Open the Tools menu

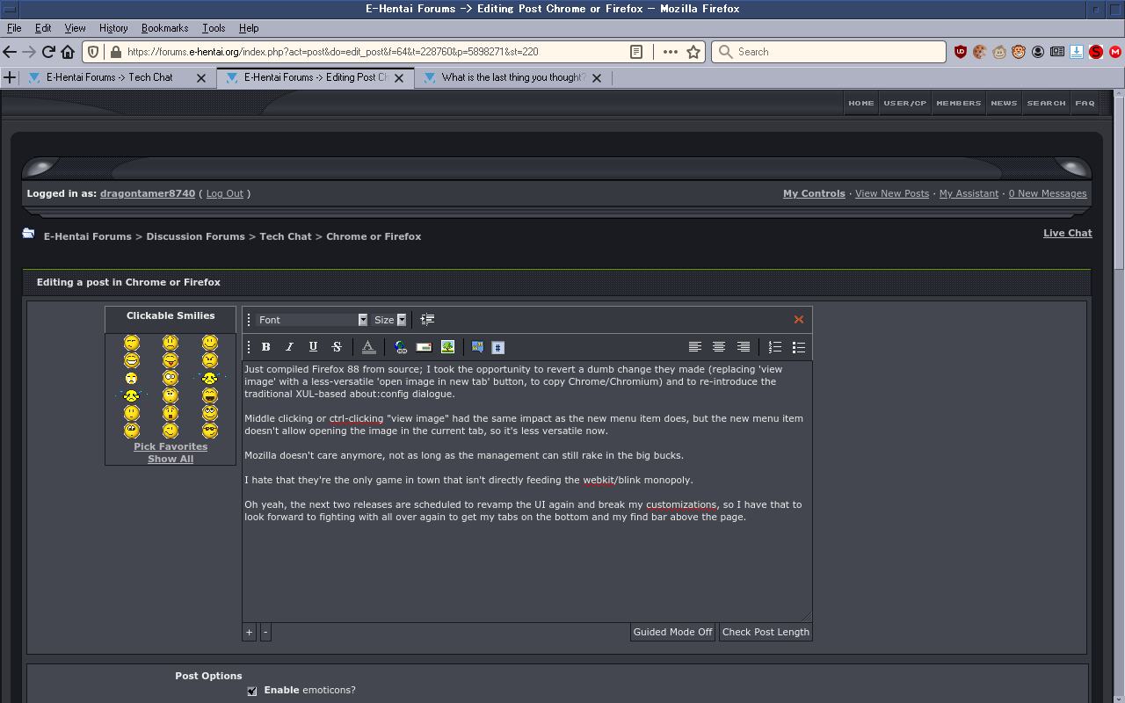(214, 28)
